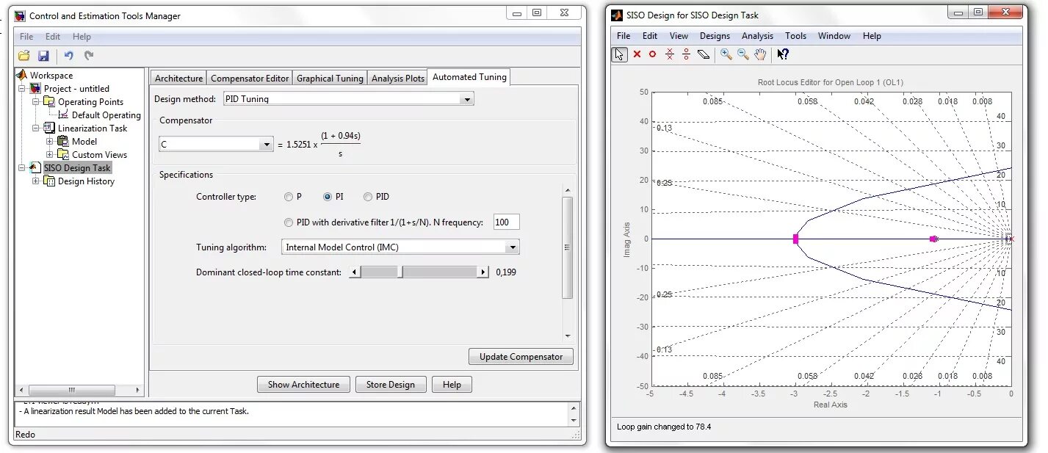
Task: Select the add complex zero pair tool
Action: point(686,54)
